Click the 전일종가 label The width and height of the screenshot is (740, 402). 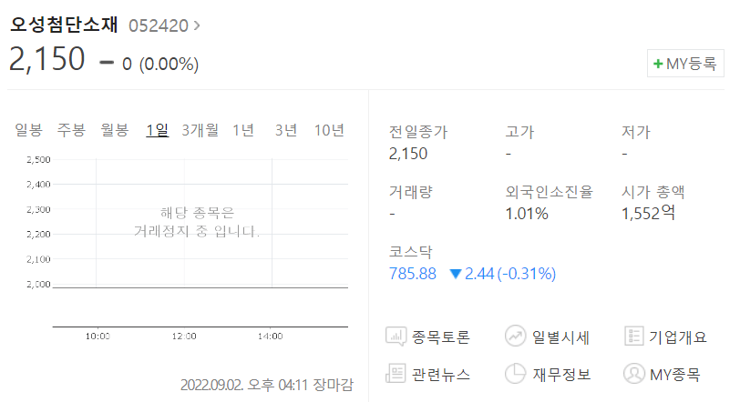pyautogui.click(x=418, y=132)
